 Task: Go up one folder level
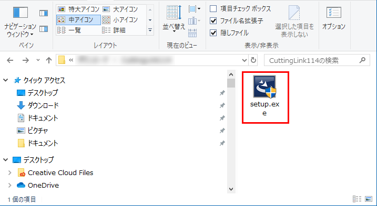click(x=49, y=60)
